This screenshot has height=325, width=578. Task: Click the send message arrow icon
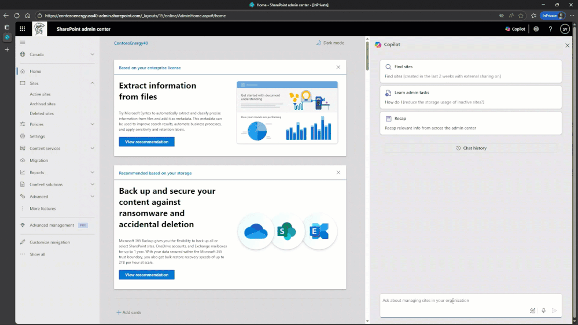click(554, 311)
